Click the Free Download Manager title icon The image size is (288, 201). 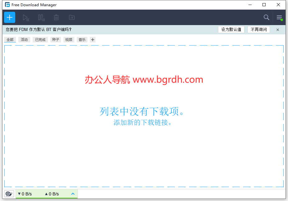[x=7, y=5]
